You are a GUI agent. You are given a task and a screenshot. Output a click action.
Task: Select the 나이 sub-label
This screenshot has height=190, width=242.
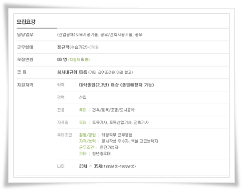tap(60, 166)
